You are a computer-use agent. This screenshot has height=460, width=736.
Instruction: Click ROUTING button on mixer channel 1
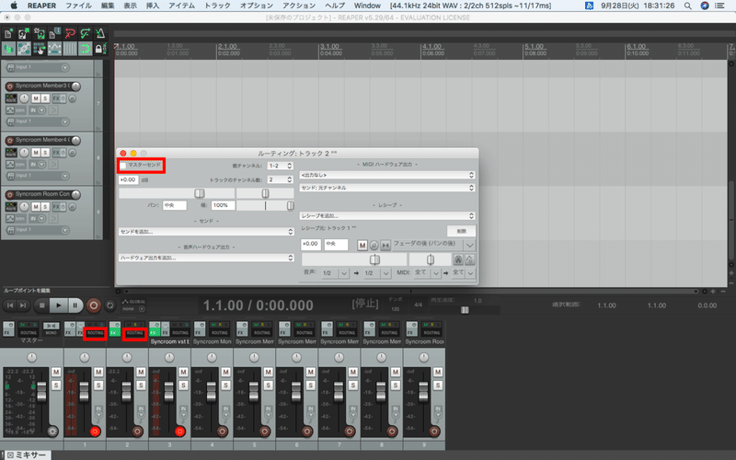pyautogui.click(x=96, y=333)
